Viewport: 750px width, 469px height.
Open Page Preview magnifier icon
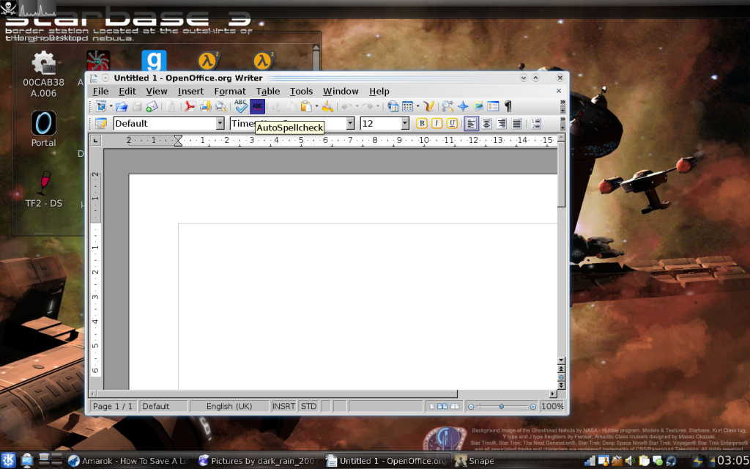(220, 106)
